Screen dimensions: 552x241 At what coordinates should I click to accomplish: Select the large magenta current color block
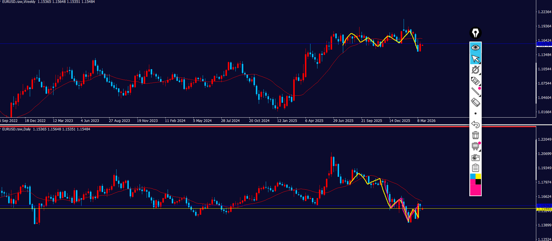[475, 190]
